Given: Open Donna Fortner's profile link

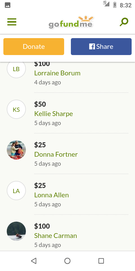Looking at the screenshot, I should (x=56, y=154).
